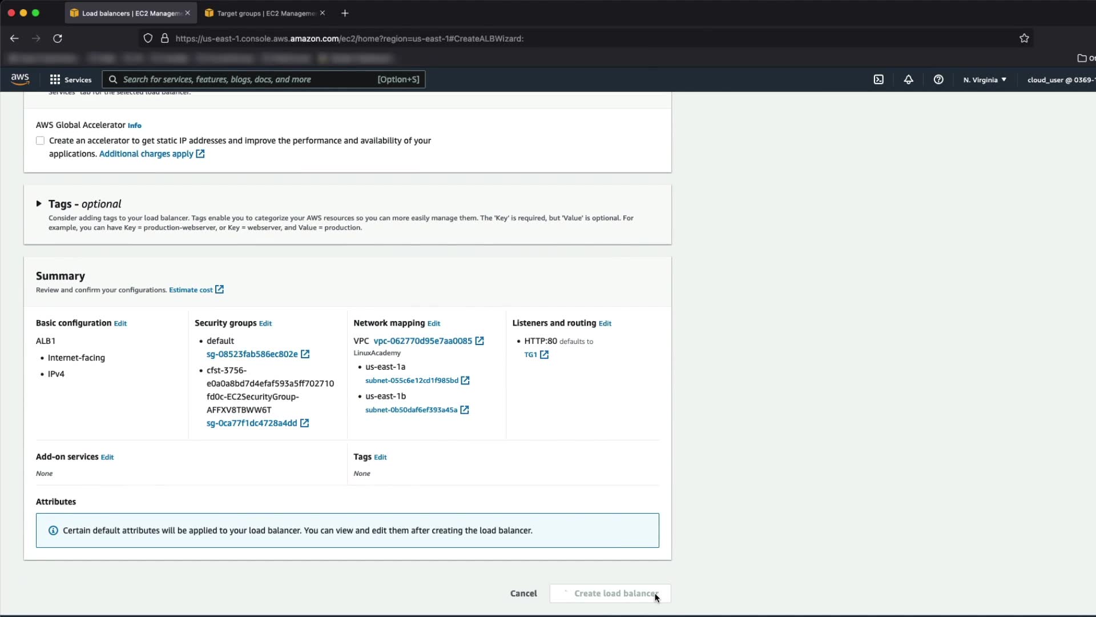
Task: Click the Create load balancer button
Action: tap(610, 594)
